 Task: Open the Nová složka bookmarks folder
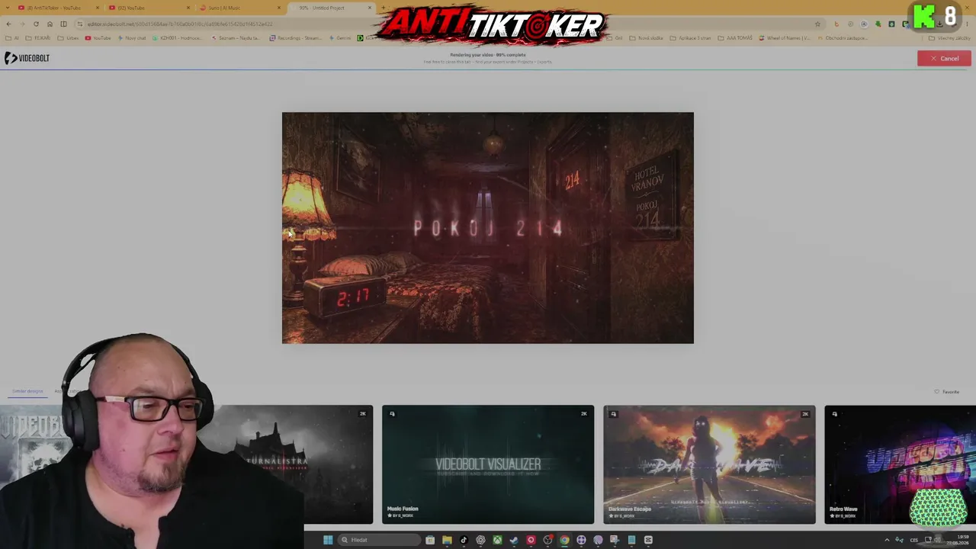(x=647, y=38)
